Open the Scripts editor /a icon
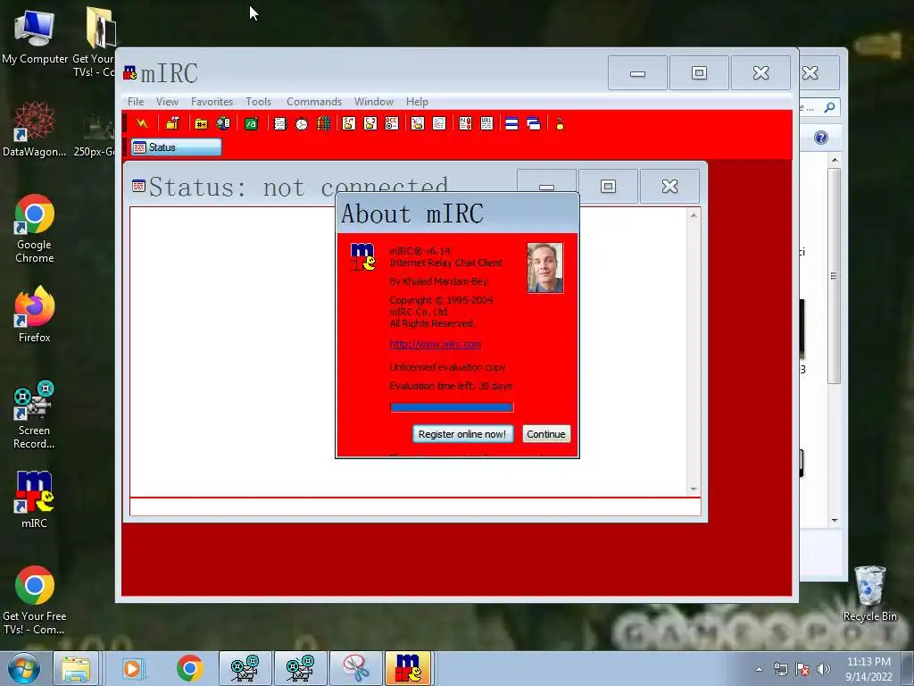The image size is (914, 686). click(251, 123)
